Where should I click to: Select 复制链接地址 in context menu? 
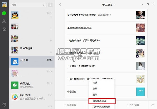[102, 101]
